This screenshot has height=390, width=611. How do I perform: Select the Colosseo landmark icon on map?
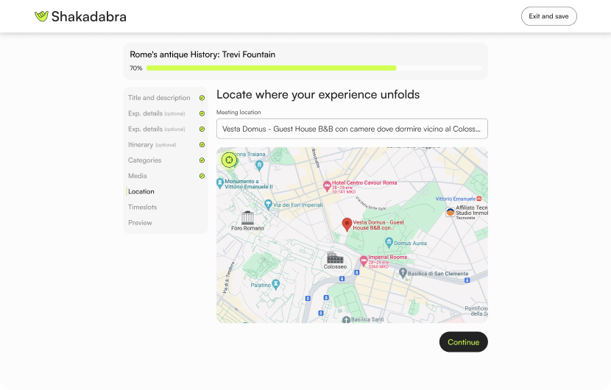click(x=336, y=258)
